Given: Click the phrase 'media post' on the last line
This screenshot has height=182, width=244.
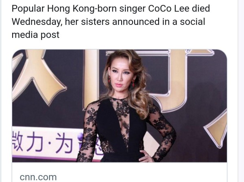Looking at the screenshot, I should (36, 35).
